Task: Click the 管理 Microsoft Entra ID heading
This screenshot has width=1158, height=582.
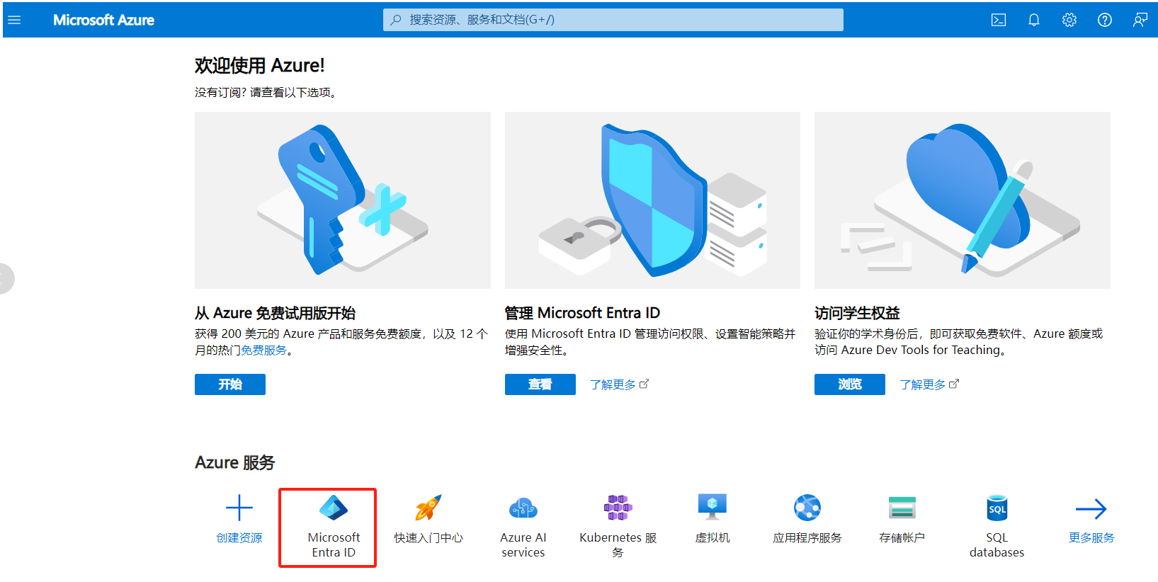Action: tap(582, 313)
